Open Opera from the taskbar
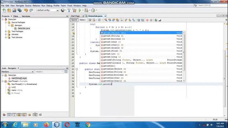The image size is (228, 128). [x=67, y=125]
